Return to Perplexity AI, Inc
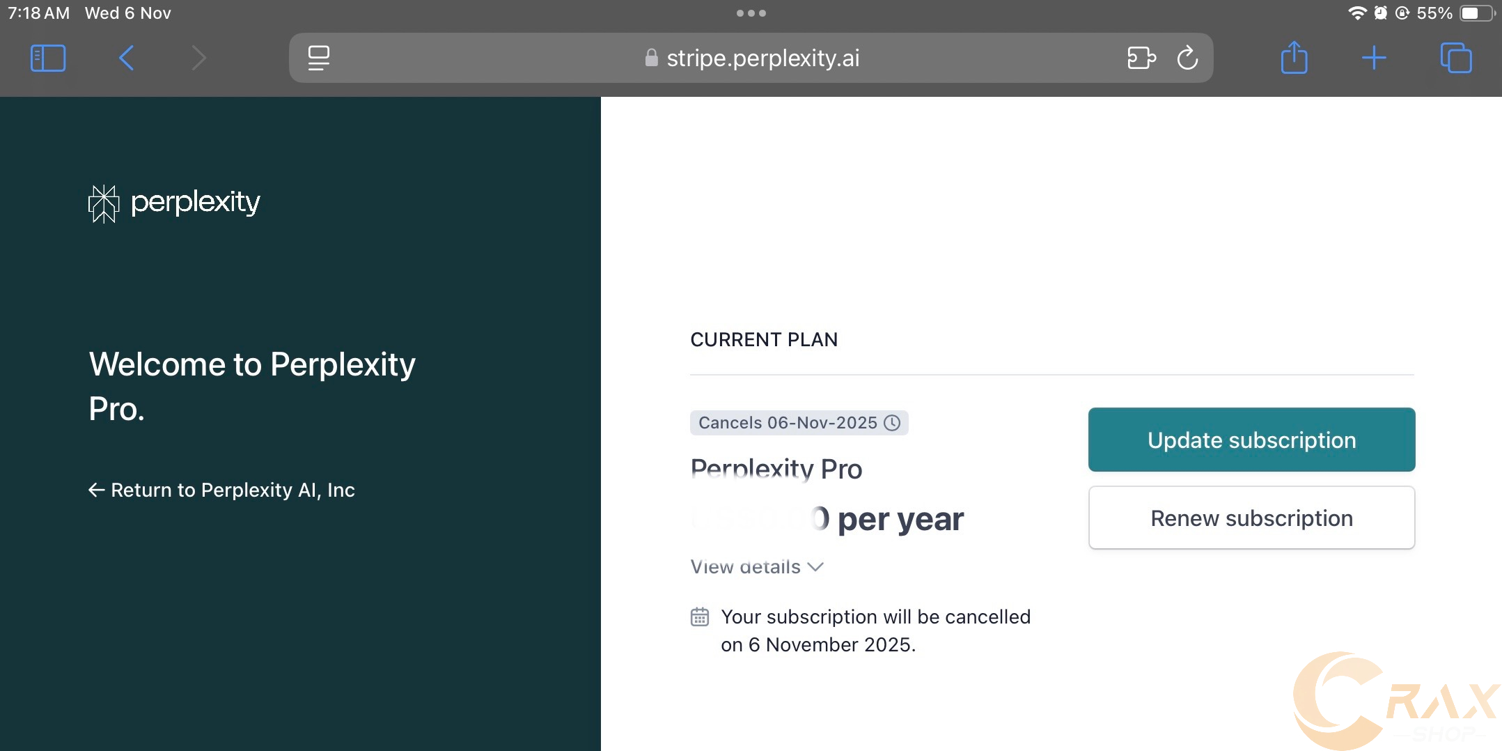This screenshot has height=751, width=1502. [x=222, y=490]
